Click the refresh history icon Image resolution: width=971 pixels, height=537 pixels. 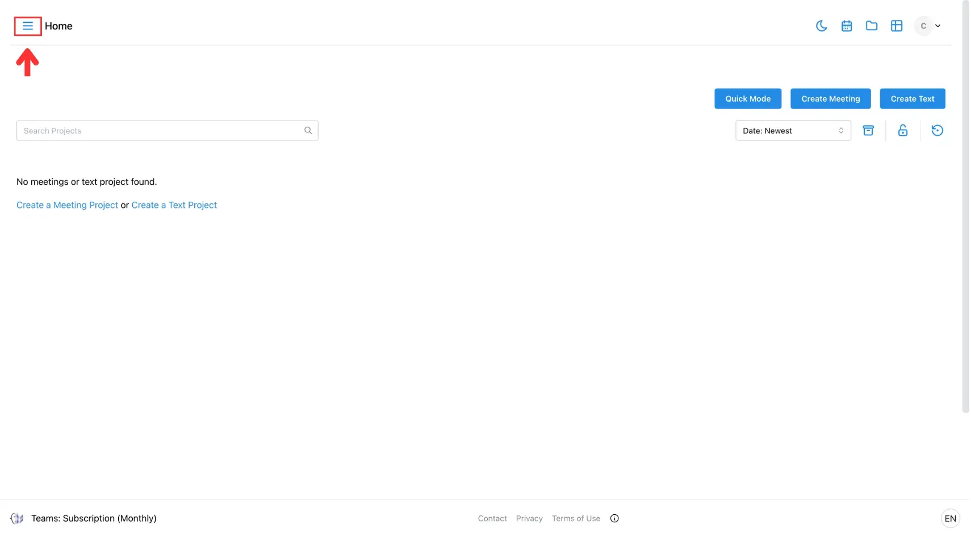click(937, 131)
